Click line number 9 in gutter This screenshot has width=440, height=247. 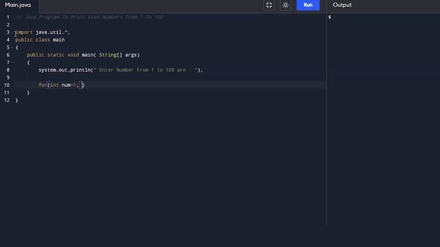pyautogui.click(x=8, y=78)
